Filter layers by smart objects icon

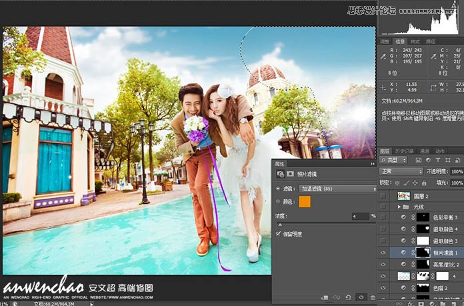click(457, 160)
